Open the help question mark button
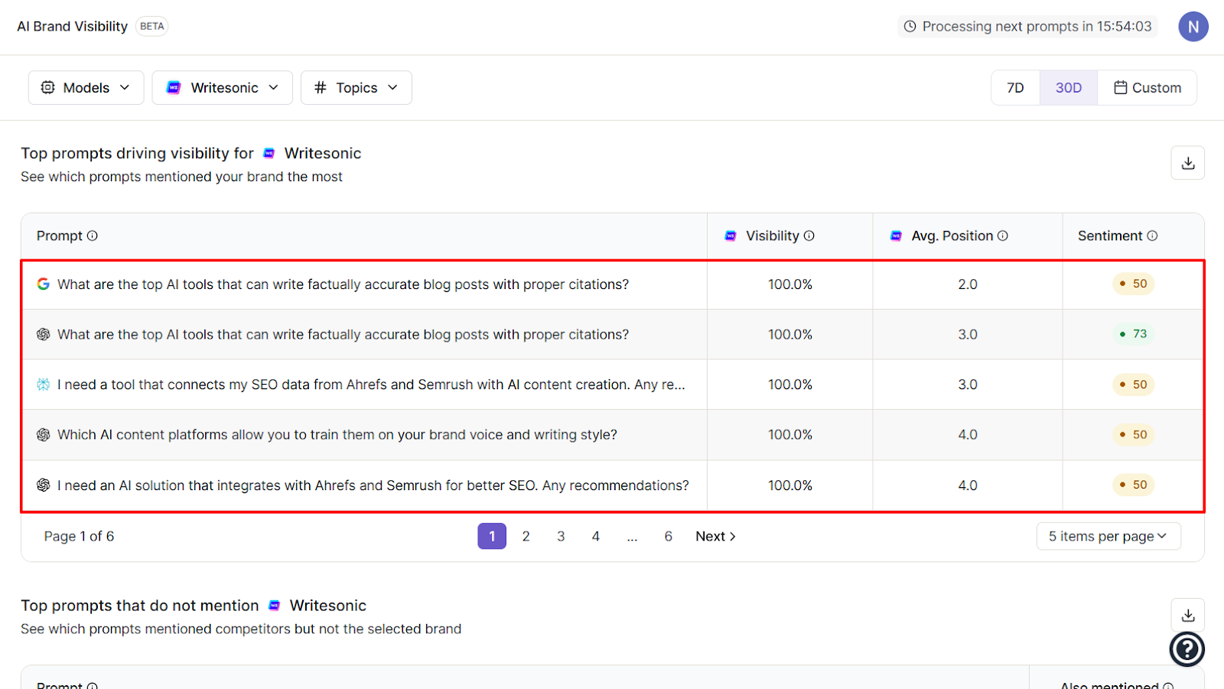The image size is (1224, 689). pyautogui.click(x=1187, y=649)
